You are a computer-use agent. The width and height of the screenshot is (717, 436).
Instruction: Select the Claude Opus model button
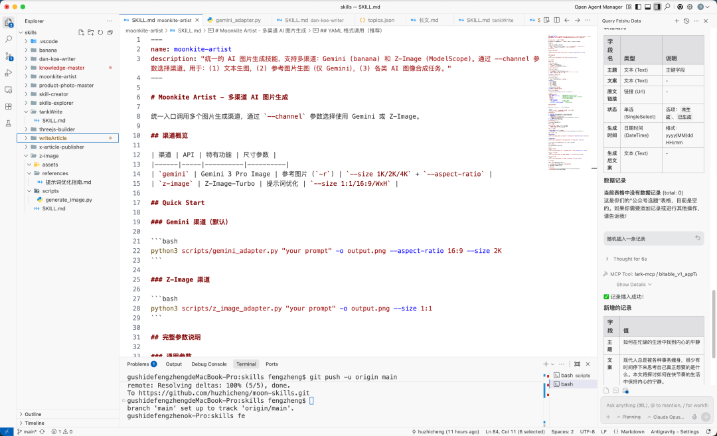click(x=669, y=417)
